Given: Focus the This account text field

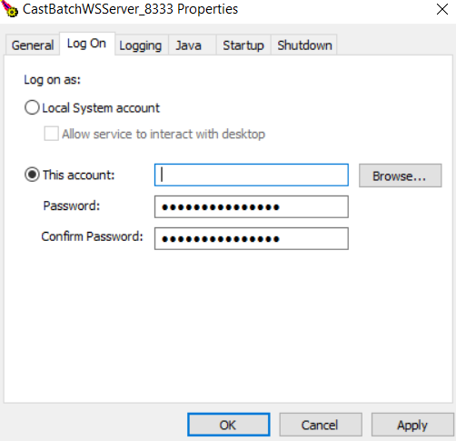Looking at the screenshot, I should coord(252,175).
